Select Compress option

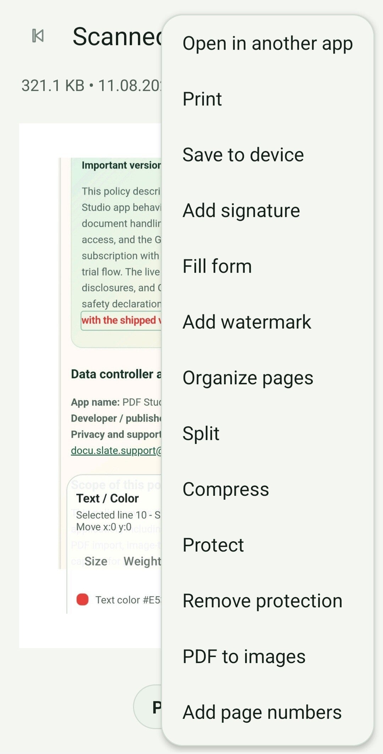click(x=268, y=489)
